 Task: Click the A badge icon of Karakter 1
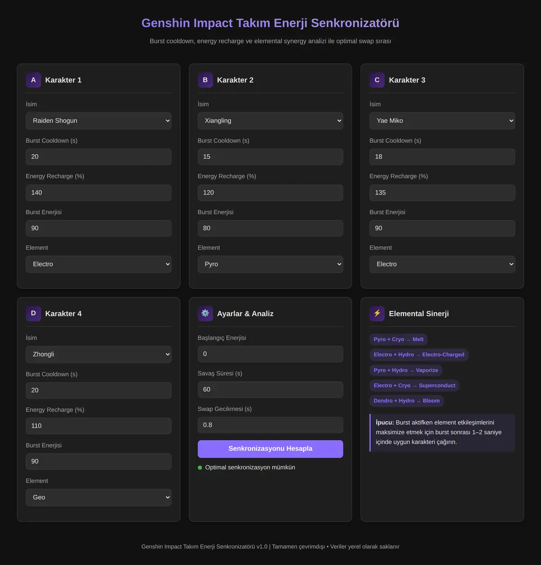tap(33, 80)
